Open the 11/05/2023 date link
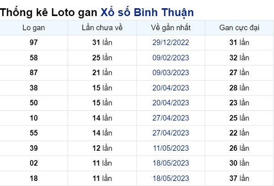The image size is (274, 186). pyautogui.click(x=171, y=148)
